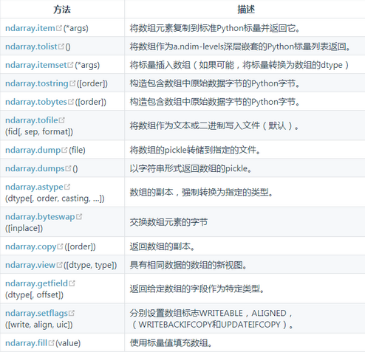Viewport: 365px width, 352px height.
Task: Click the description starting 将数组作为a.ndim-levels
Action: tap(240, 46)
